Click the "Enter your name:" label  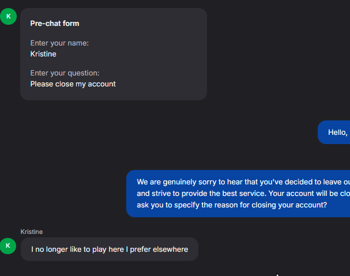pos(59,43)
